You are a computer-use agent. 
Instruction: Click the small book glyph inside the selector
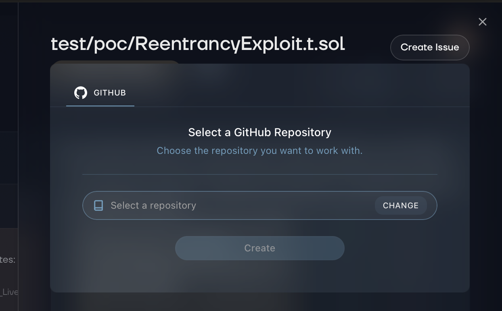click(98, 205)
